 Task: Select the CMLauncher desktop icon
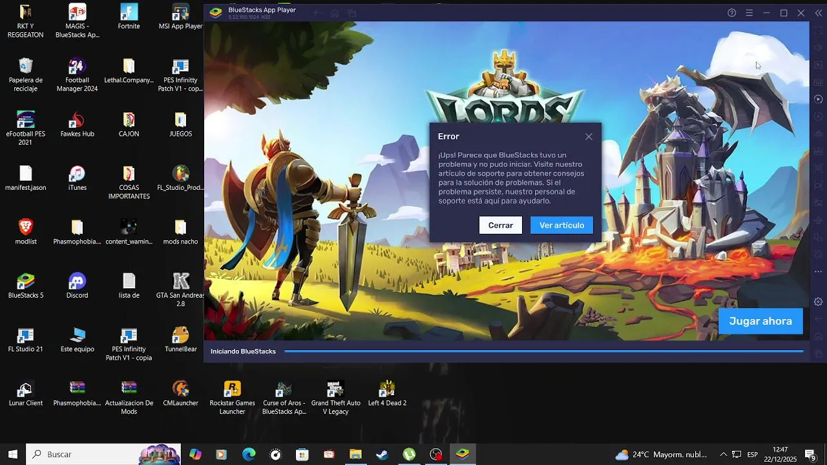[x=181, y=393]
